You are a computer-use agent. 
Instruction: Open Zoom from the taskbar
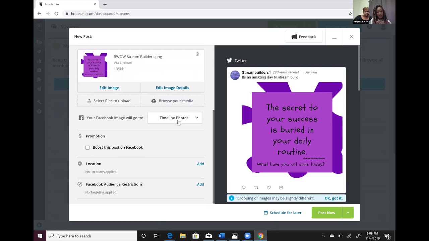247,236
